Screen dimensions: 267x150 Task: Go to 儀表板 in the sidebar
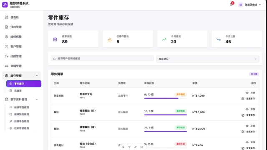coord(22,17)
